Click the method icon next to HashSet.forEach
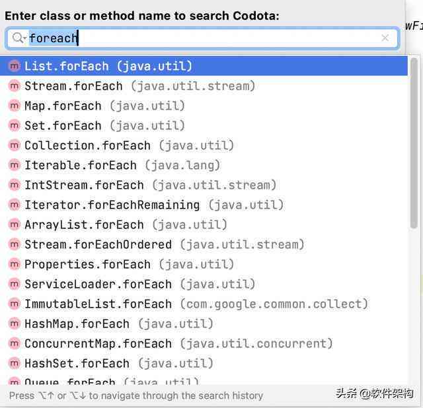Image resolution: width=423 pixels, height=408 pixels. 15,363
